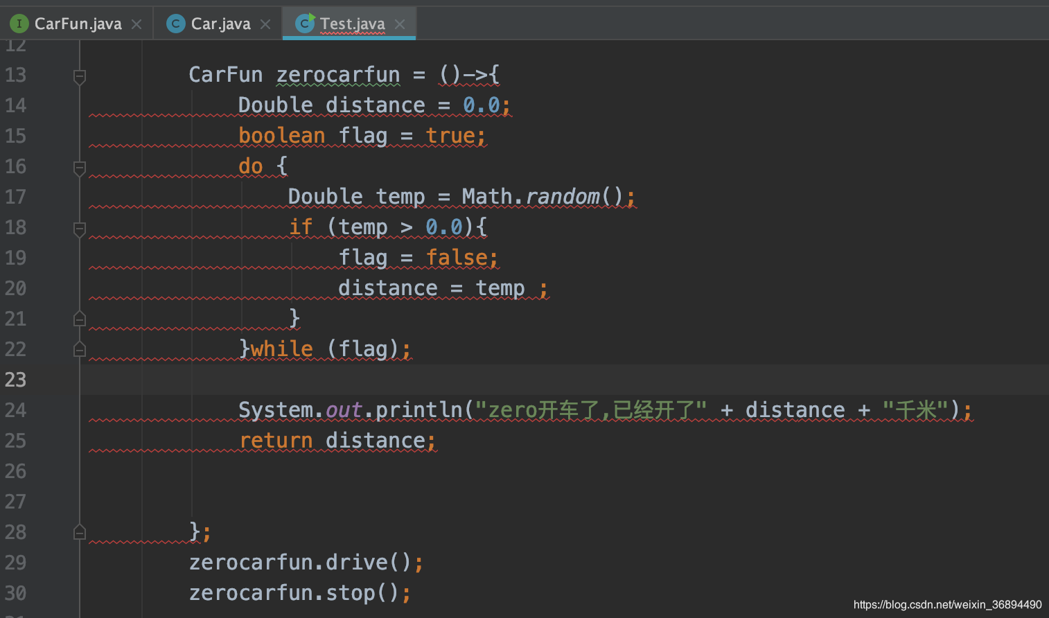Click the 'return' keyword on line 25

(x=276, y=441)
